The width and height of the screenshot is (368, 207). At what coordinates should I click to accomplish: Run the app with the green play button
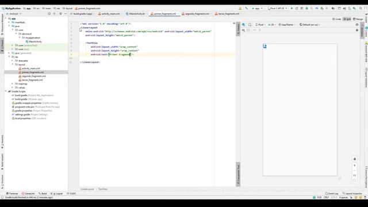pos(292,8)
